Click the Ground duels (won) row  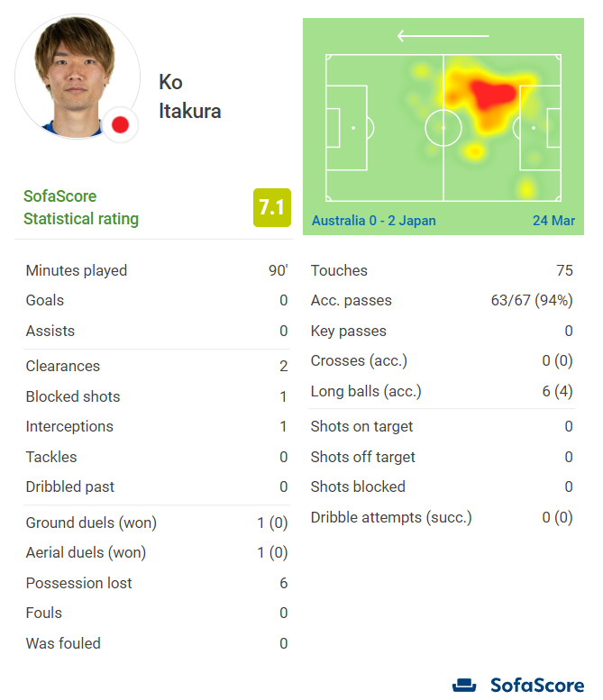click(157, 523)
